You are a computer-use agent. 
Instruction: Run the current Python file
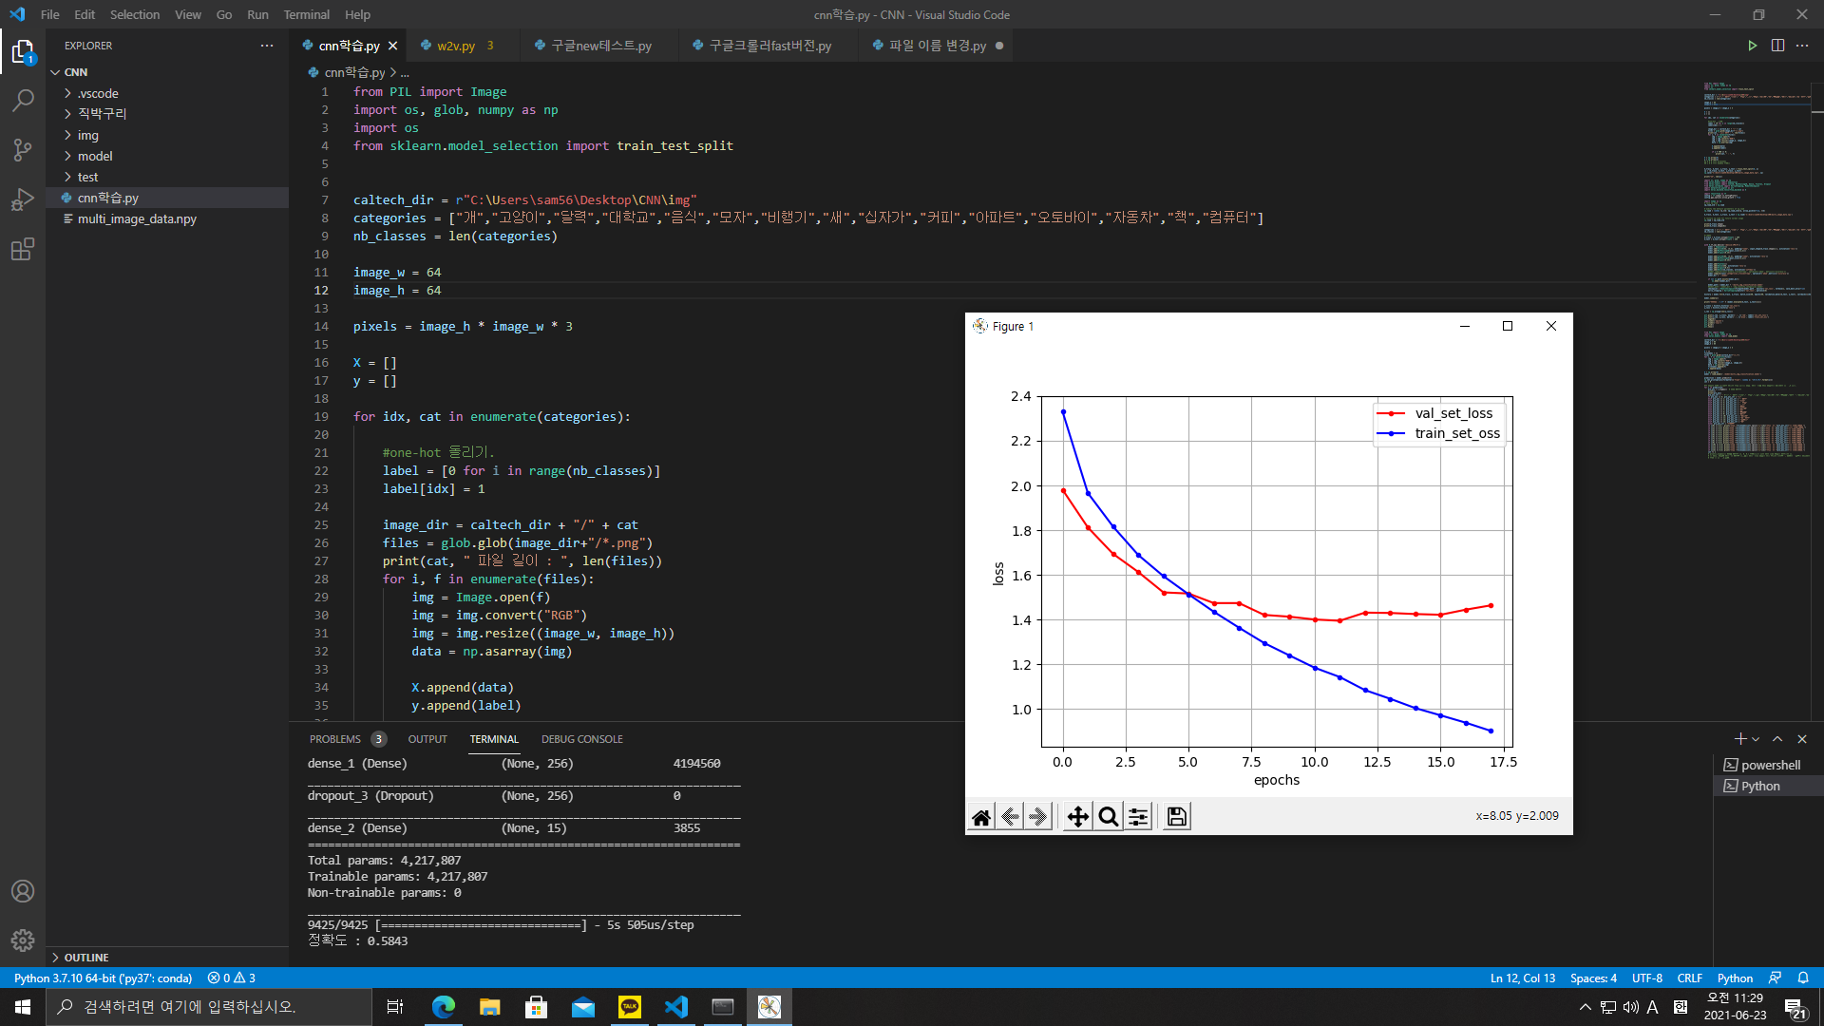pyautogui.click(x=1753, y=45)
